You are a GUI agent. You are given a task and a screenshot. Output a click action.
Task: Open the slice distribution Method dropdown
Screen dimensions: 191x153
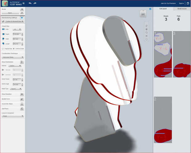pos(15,66)
